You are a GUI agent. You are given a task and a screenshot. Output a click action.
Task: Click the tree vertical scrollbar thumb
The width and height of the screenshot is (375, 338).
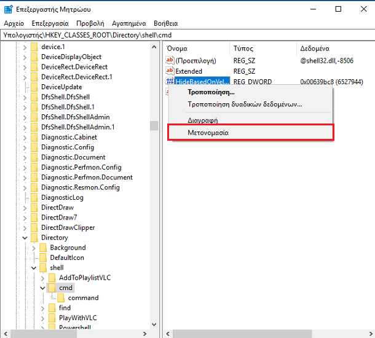pyautogui.click(x=154, y=126)
